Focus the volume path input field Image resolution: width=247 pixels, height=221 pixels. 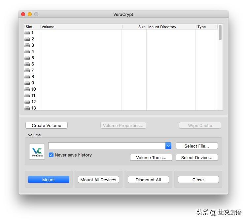point(107,146)
